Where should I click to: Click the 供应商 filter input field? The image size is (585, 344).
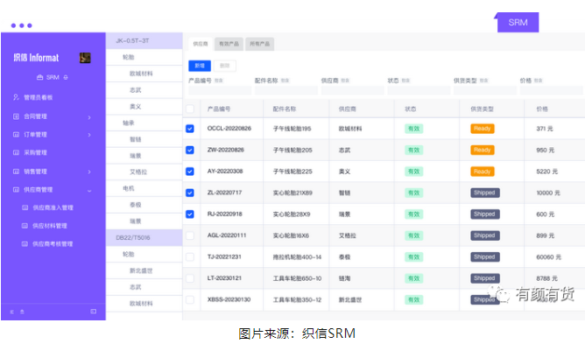pyautogui.click(x=353, y=90)
